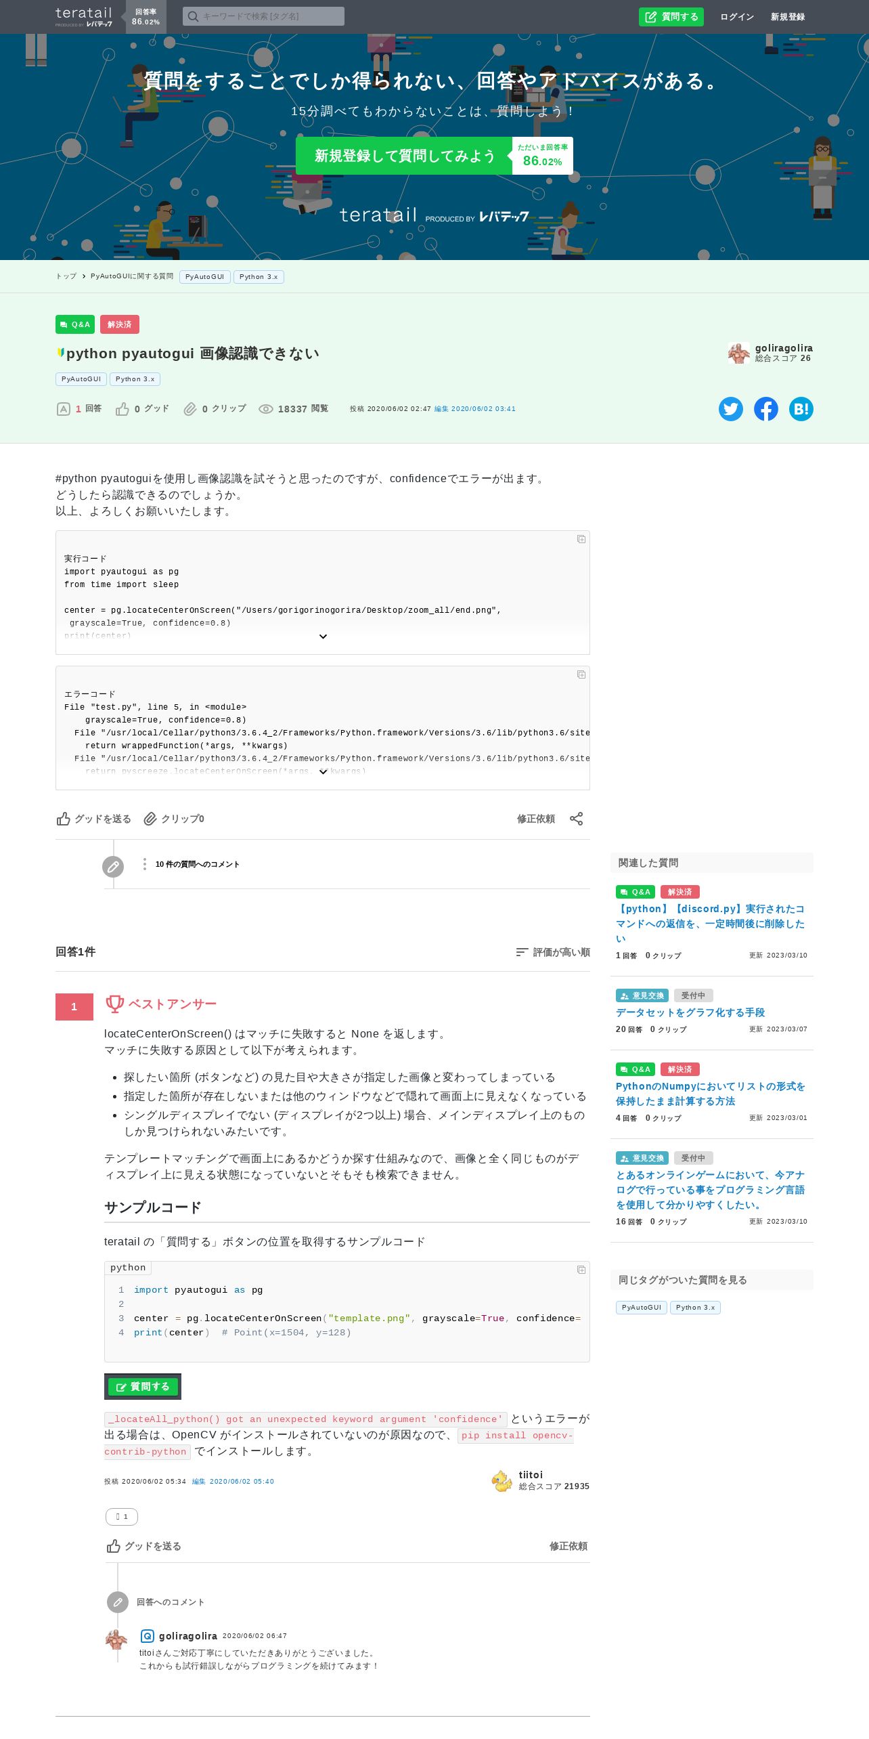Click the teratail logo in header

click(x=84, y=16)
